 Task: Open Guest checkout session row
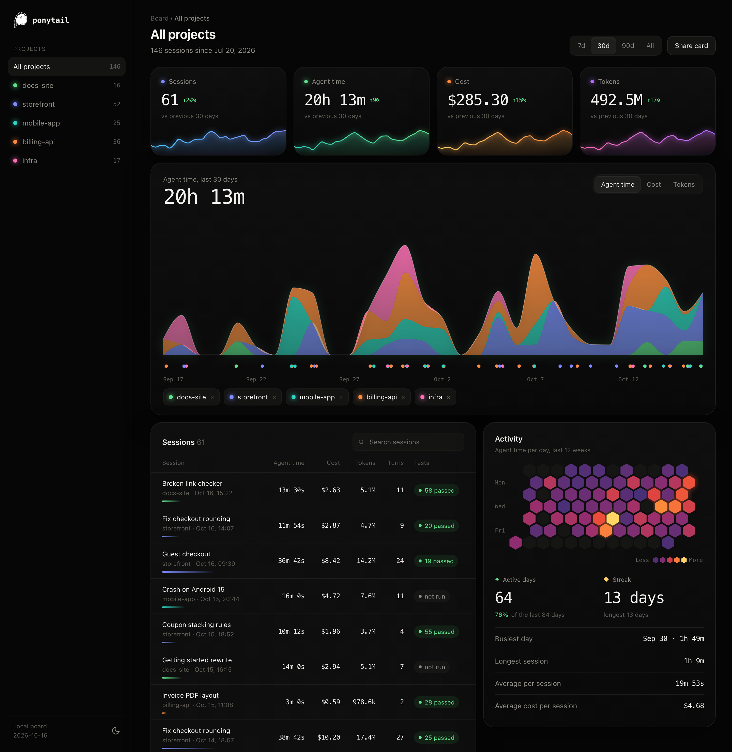(313, 561)
